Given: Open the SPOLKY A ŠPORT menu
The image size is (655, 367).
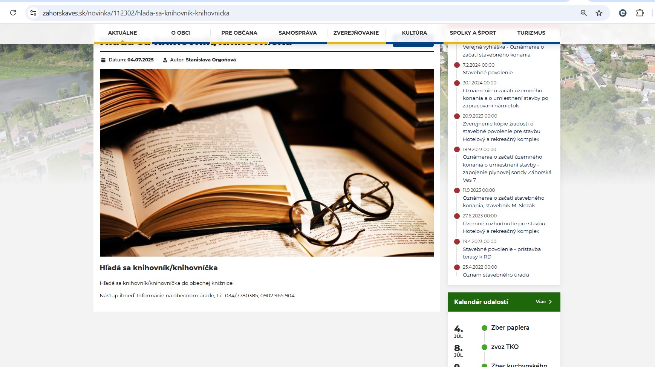Looking at the screenshot, I should point(473,33).
